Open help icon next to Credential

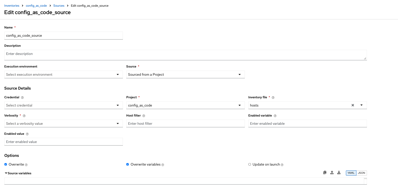(22, 98)
